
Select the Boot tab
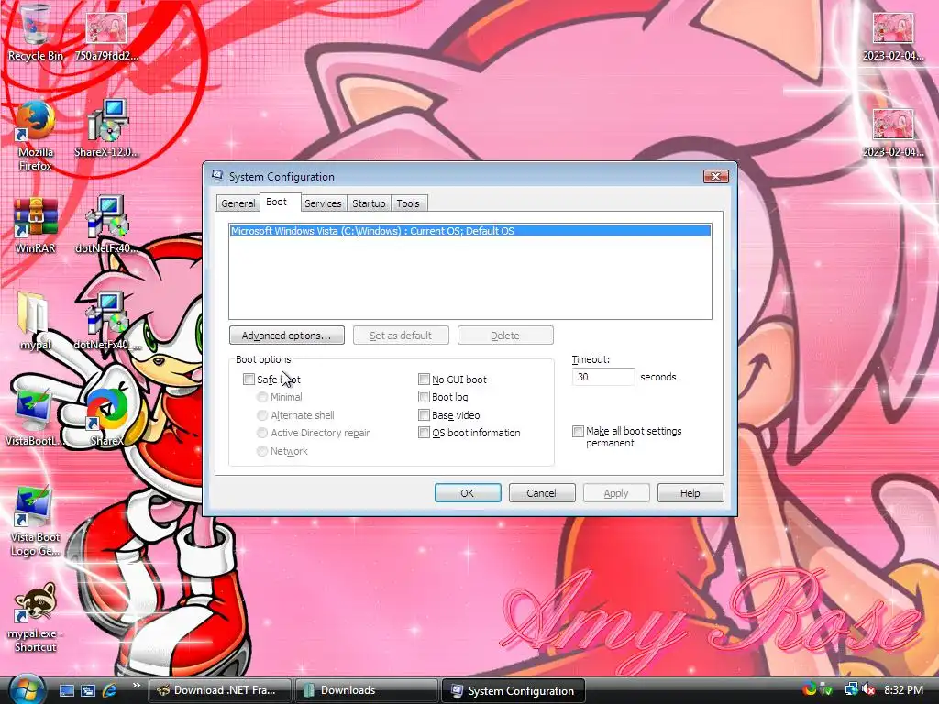[276, 202]
